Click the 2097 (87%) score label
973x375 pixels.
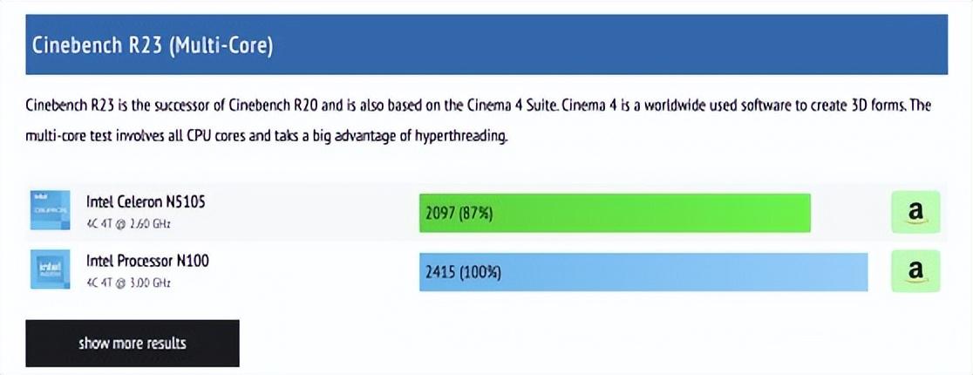pyautogui.click(x=459, y=214)
